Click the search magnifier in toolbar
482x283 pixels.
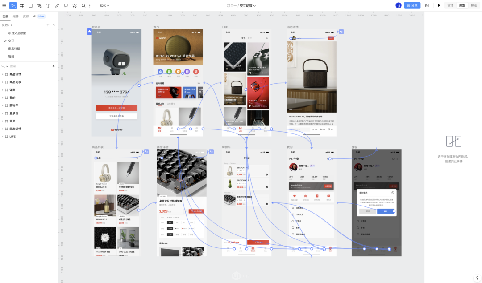pos(83,5)
